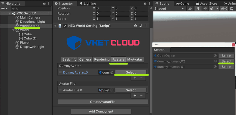Click the Position X field
Viewport: 236px width, 115px height.
[x=103, y=8]
